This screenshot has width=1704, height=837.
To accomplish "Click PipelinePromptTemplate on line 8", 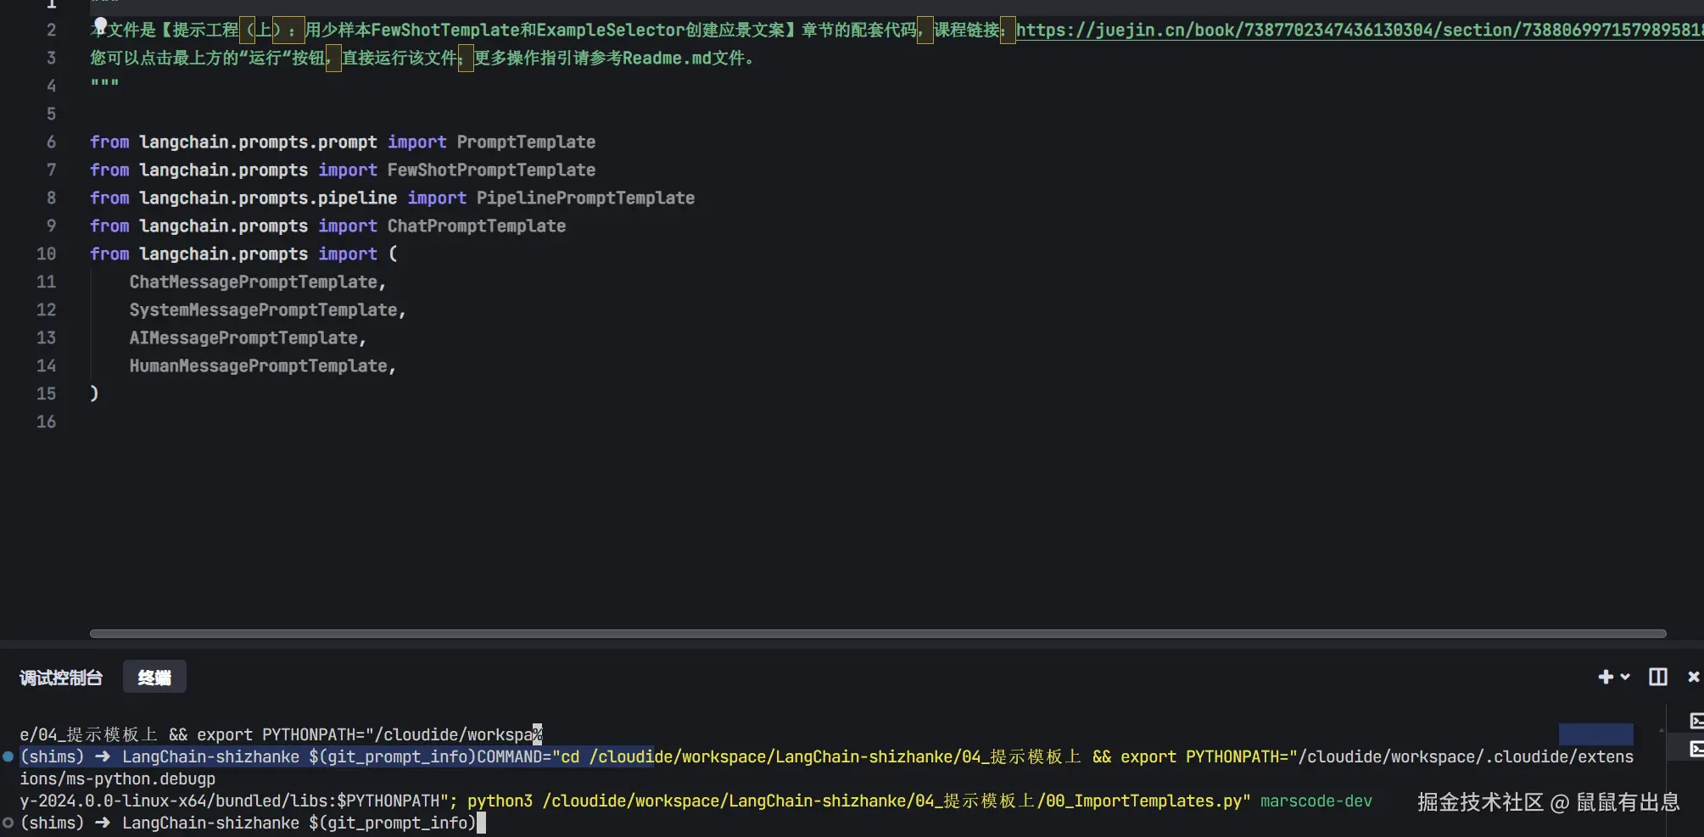I will click(x=585, y=198).
